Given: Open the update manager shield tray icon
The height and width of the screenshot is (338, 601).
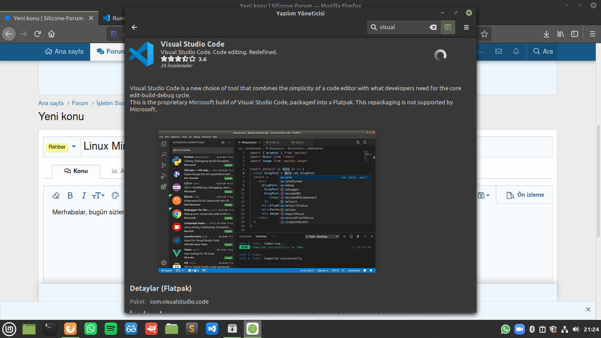Looking at the screenshot, I should 553,329.
